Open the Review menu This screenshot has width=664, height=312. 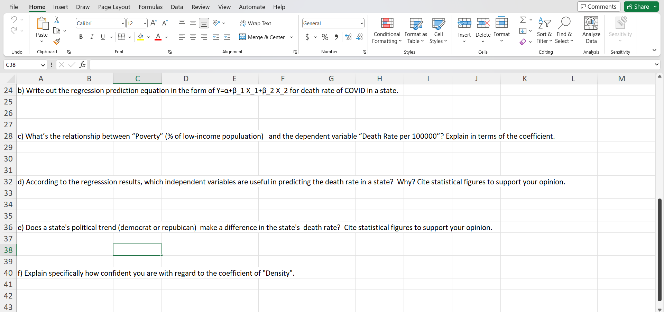click(201, 7)
